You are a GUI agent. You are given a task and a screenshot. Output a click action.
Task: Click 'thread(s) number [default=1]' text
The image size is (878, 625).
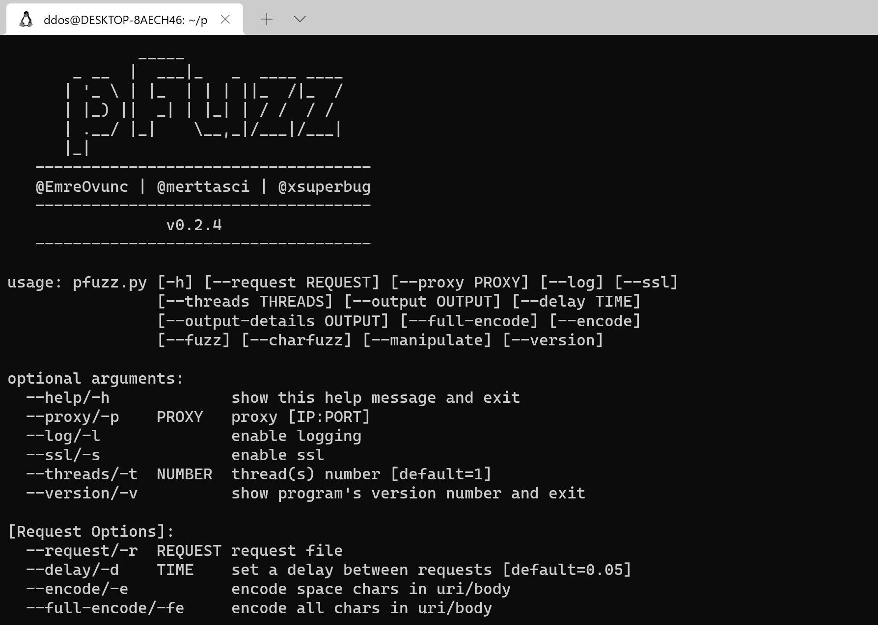tap(361, 474)
